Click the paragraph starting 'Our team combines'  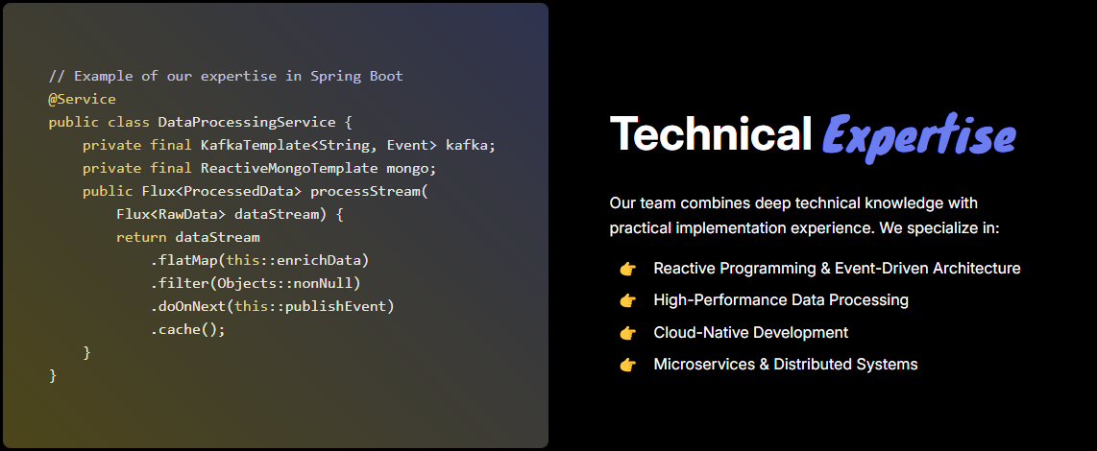coord(805,216)
